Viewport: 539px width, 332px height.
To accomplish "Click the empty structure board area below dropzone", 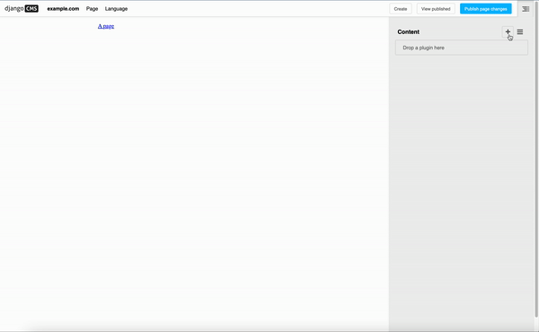I will pyautogui.click(x=462, y=188).
